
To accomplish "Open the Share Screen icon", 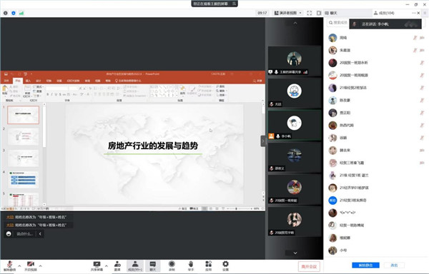I will (x=97, y=266).
